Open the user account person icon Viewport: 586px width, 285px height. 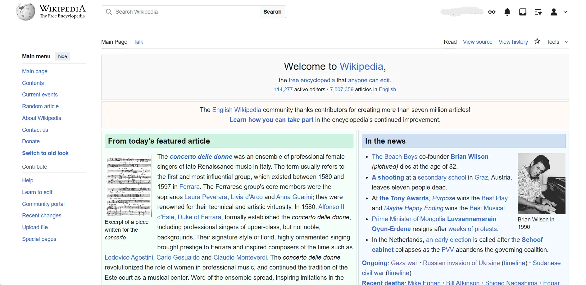tap(554, 12)
